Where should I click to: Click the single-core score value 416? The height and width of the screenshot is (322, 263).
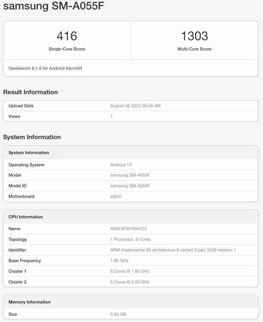pyautogui.click(x=67, y=36)
